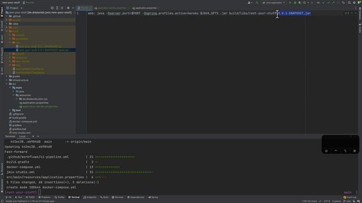Viewport: 362px width, 203px height.
Task: Click Expand All icon in Project panel
Action: 57,8
